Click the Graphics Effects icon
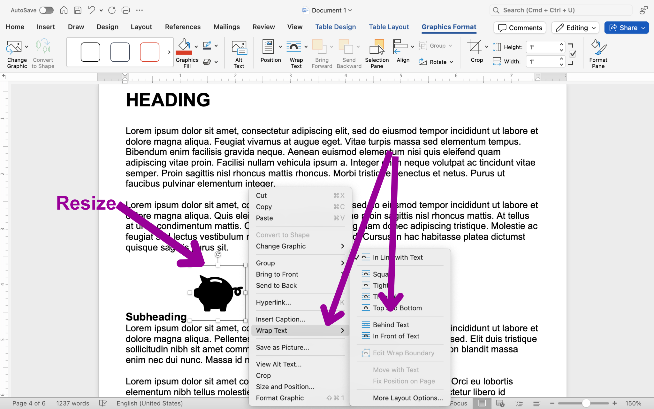The width and height of the screenshot is (654, 409). [207, 62]
